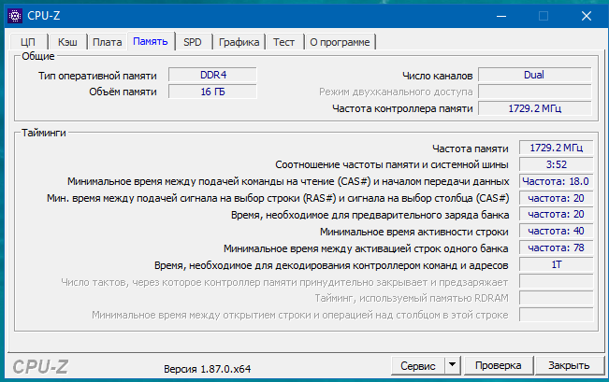The width and height of the screenshot is (609, 382).
Task: Click the 3:52 ratio value
Action: (x=557, y=164)
